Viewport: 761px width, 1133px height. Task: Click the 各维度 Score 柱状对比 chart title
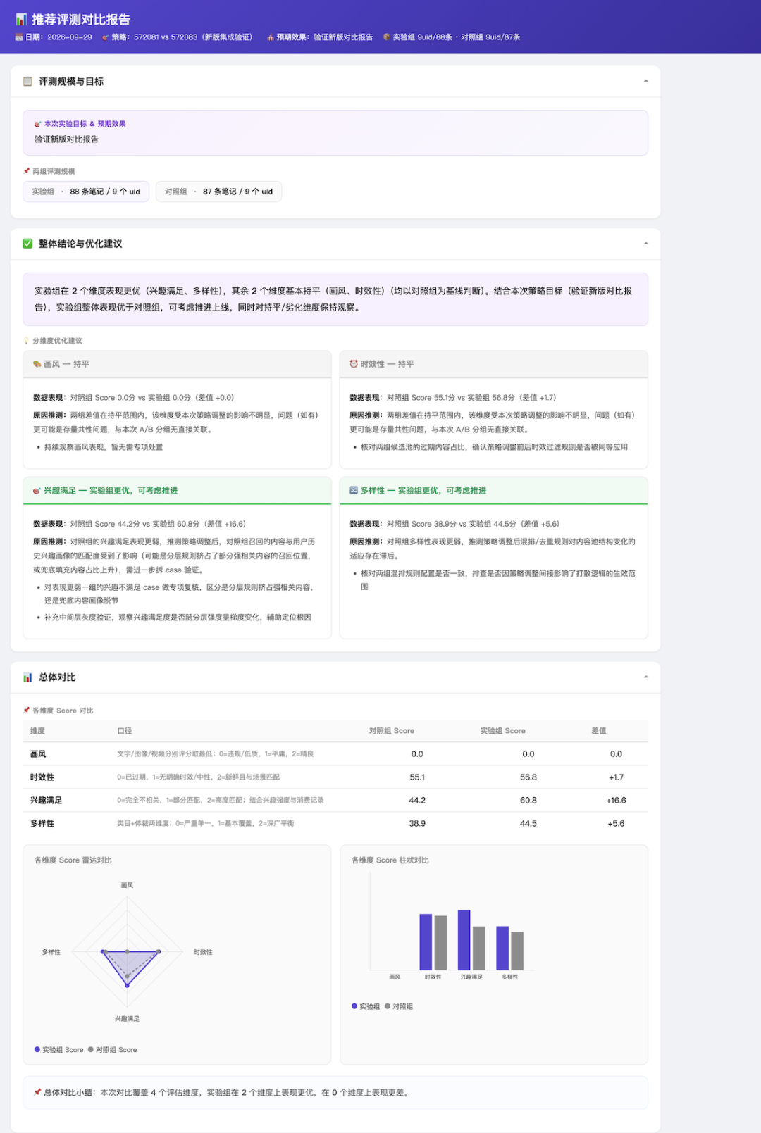390,860
